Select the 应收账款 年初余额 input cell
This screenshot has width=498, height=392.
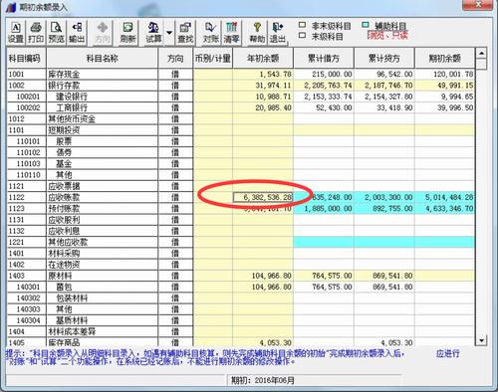263,197
